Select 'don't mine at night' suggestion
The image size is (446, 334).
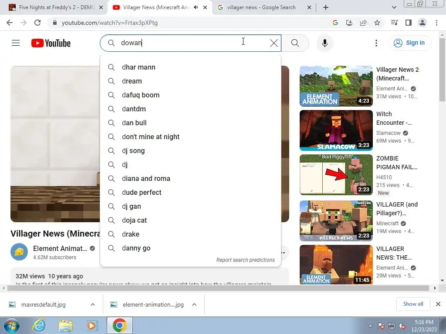(191, 137)
